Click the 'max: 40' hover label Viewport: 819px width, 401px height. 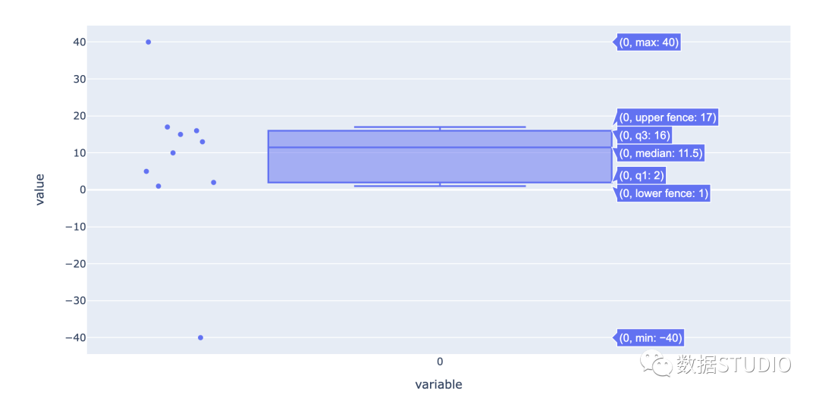648,42
